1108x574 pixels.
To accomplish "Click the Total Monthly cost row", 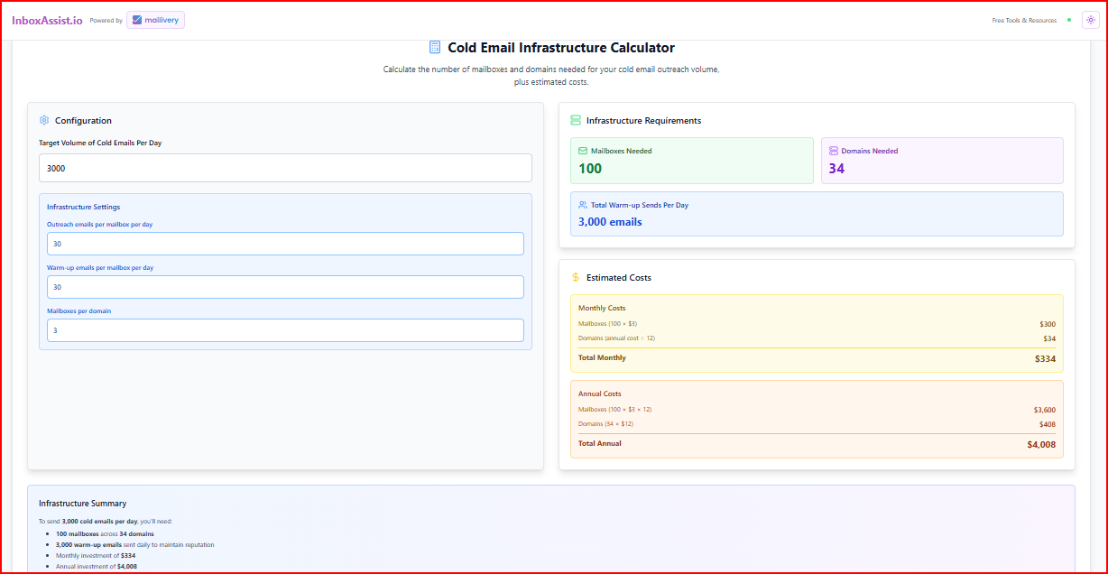I will 816,357.
